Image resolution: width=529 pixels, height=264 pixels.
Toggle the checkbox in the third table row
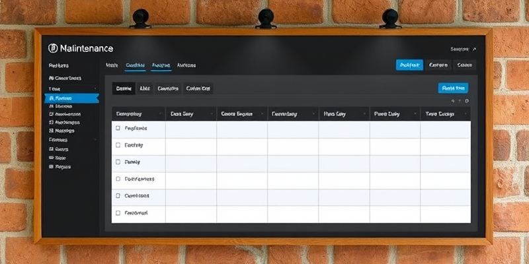pyautogui.click(x=118, y=162)
